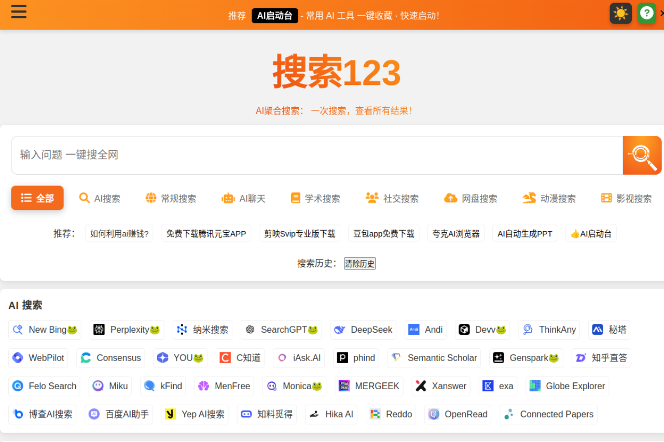Open the Globe Explorer link
664x442 pixels.
click(x=568, y=386)
